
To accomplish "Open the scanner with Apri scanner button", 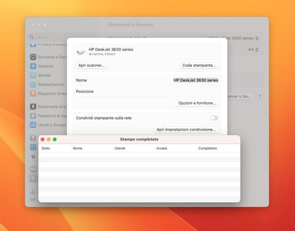I will [x=91, y=65].
